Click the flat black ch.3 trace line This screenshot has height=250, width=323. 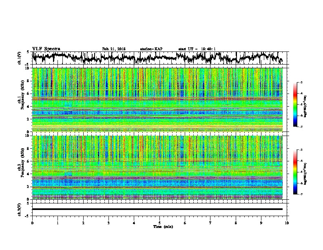tap(157, 209)
